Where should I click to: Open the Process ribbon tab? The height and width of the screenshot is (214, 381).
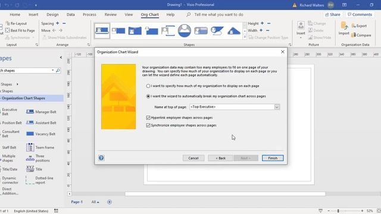pyautogui.click(x=89, y=14)
